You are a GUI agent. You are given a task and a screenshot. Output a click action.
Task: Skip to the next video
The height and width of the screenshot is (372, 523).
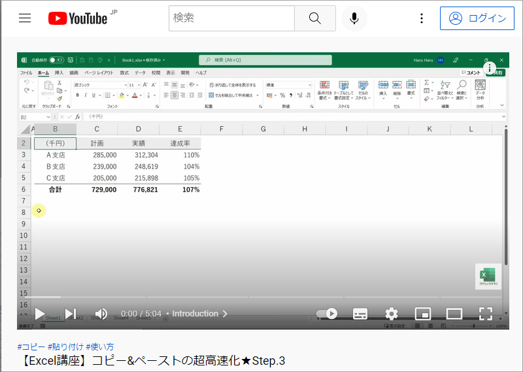[71, 314]
